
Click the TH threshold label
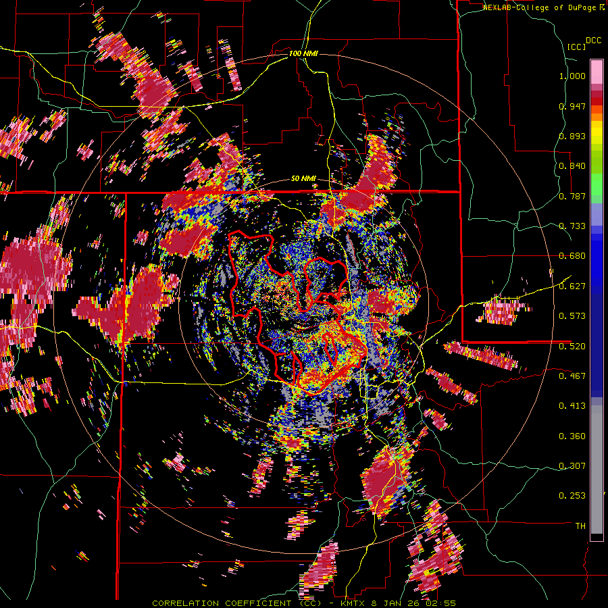tap(580, 526)
